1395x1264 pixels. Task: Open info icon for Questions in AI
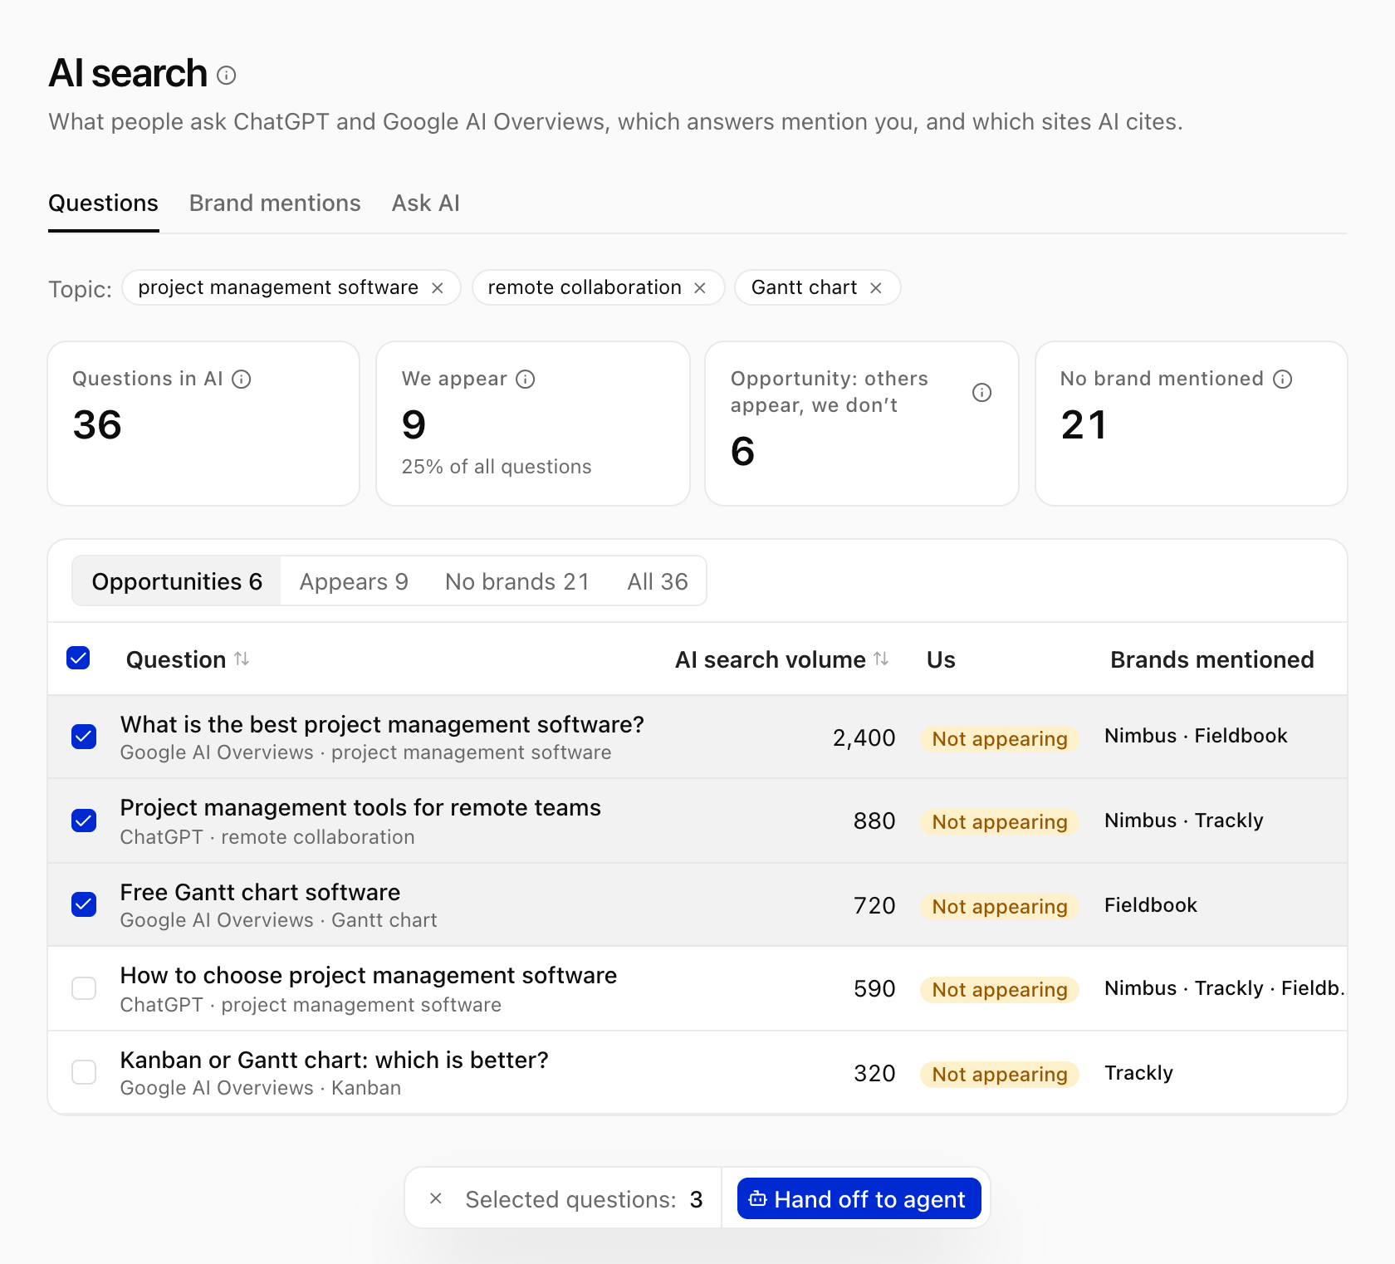[242, 380]
